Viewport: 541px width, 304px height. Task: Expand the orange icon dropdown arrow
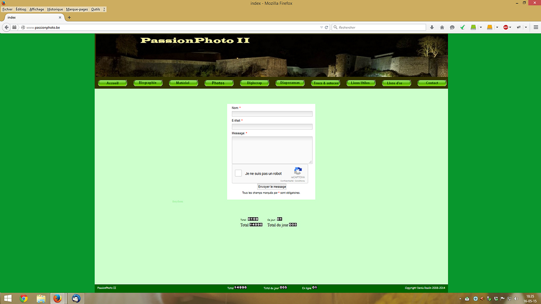(x=497, y=28)
